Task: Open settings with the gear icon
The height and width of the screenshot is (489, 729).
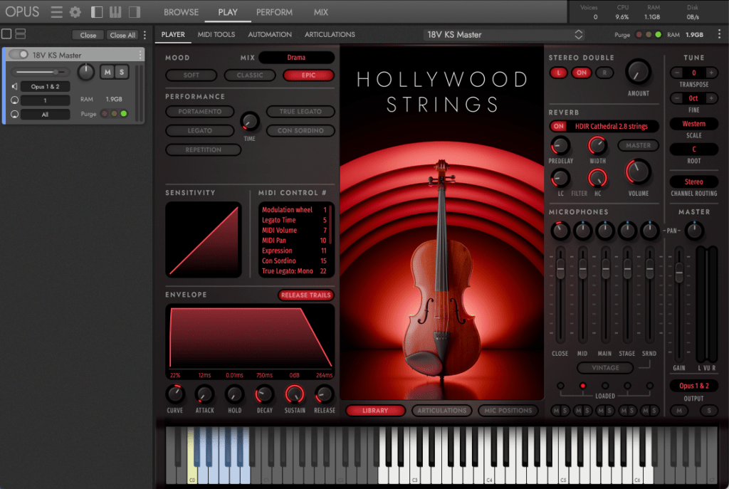Action: tap(75, 12)
